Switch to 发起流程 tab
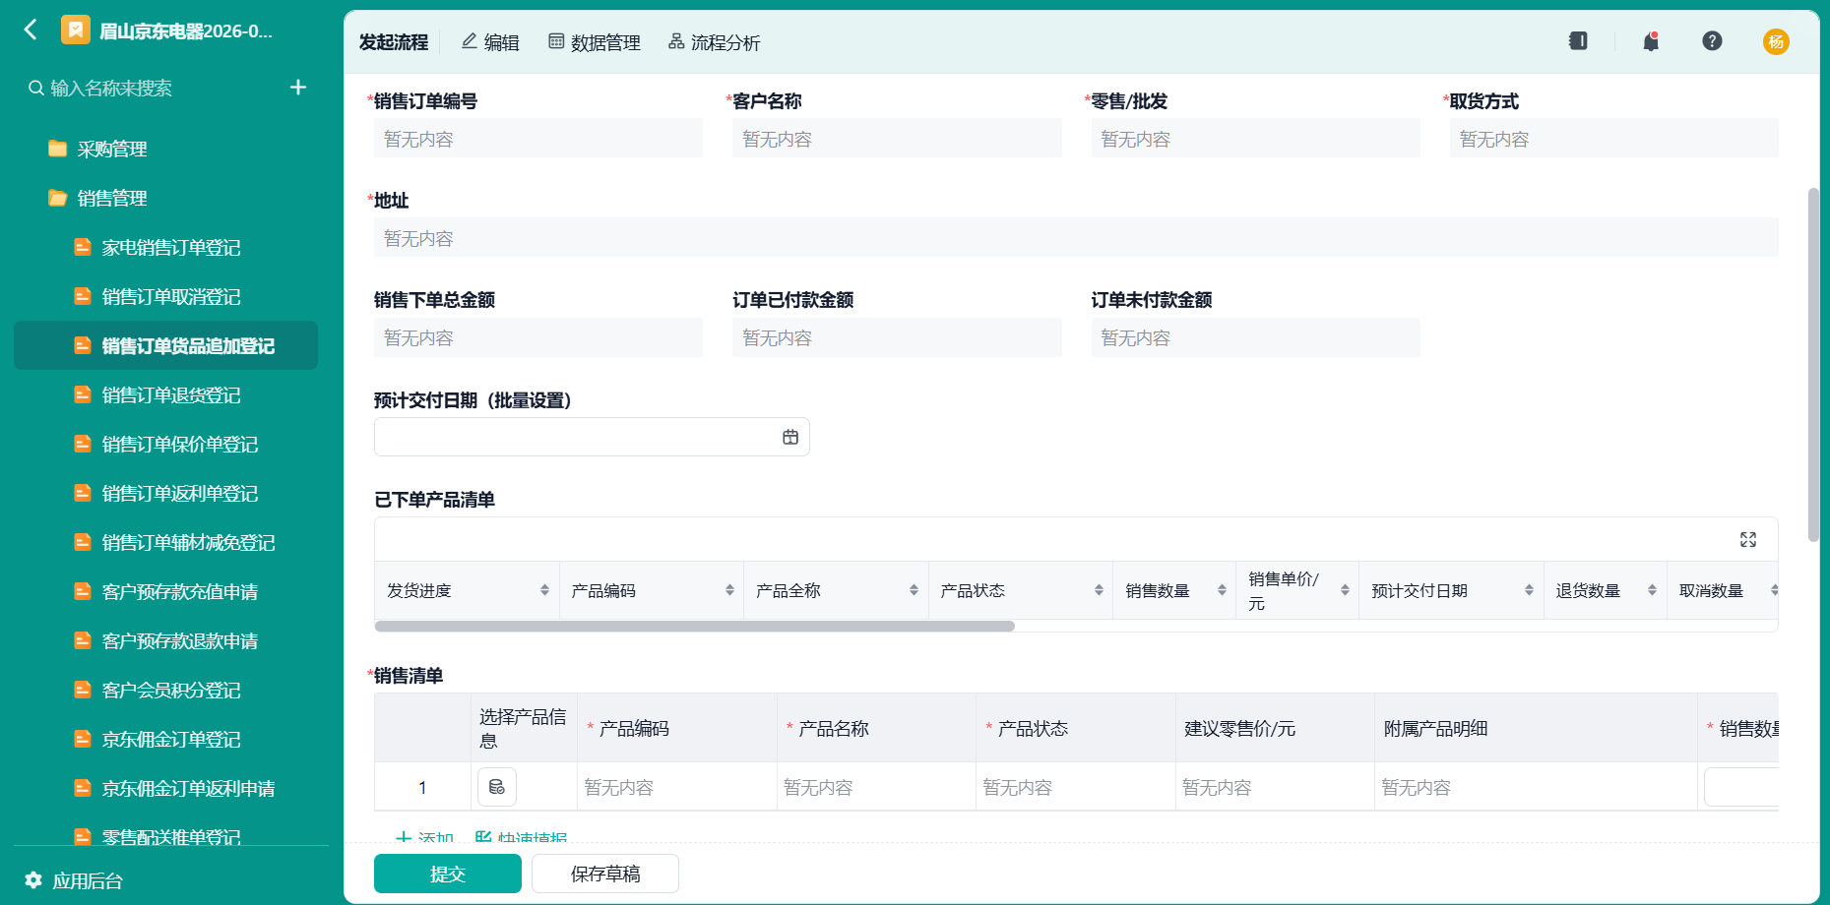The image size is (1830, 905). 394,42
